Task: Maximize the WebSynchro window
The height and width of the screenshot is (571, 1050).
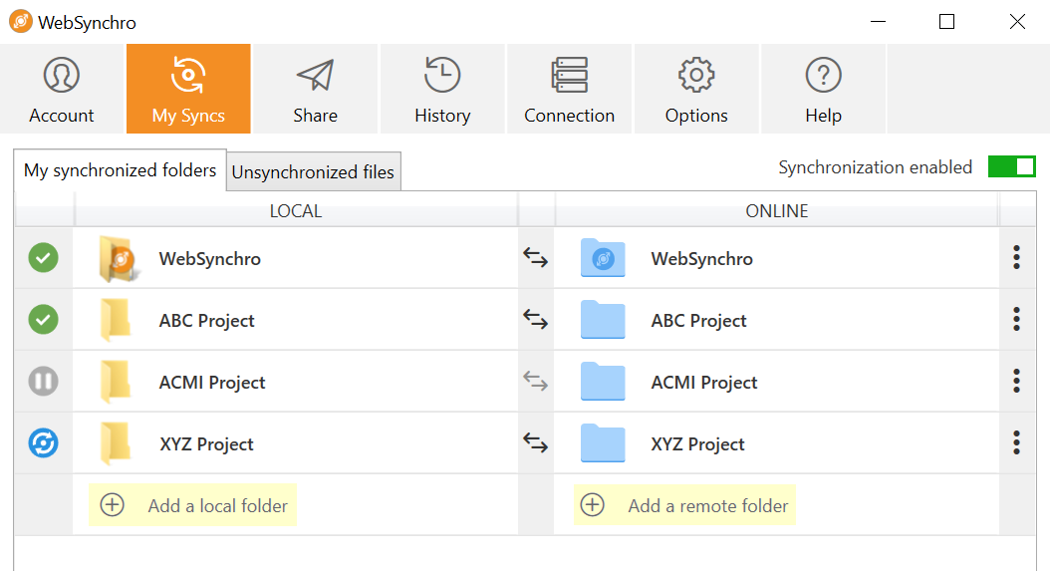Action: pyautogui.click(x=946, y=22)
